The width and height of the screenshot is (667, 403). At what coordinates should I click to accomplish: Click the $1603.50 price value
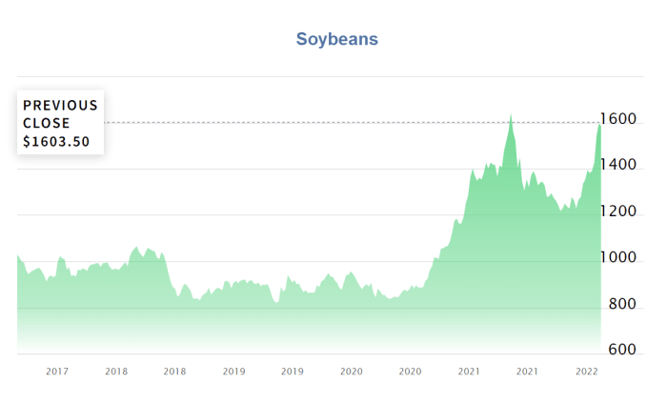click(56, 140)
